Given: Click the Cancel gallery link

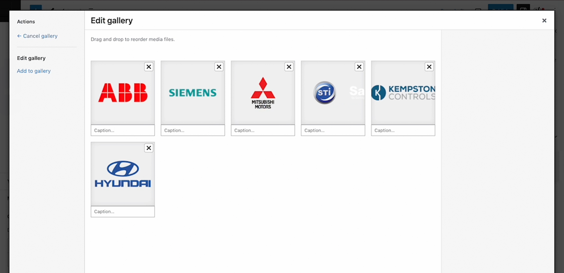Looking at the screenshot, I should click(x=37, y=36).
